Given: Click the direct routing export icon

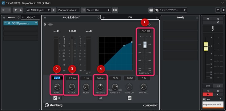Looking at the screenshot, I should (x=115, y=10).
